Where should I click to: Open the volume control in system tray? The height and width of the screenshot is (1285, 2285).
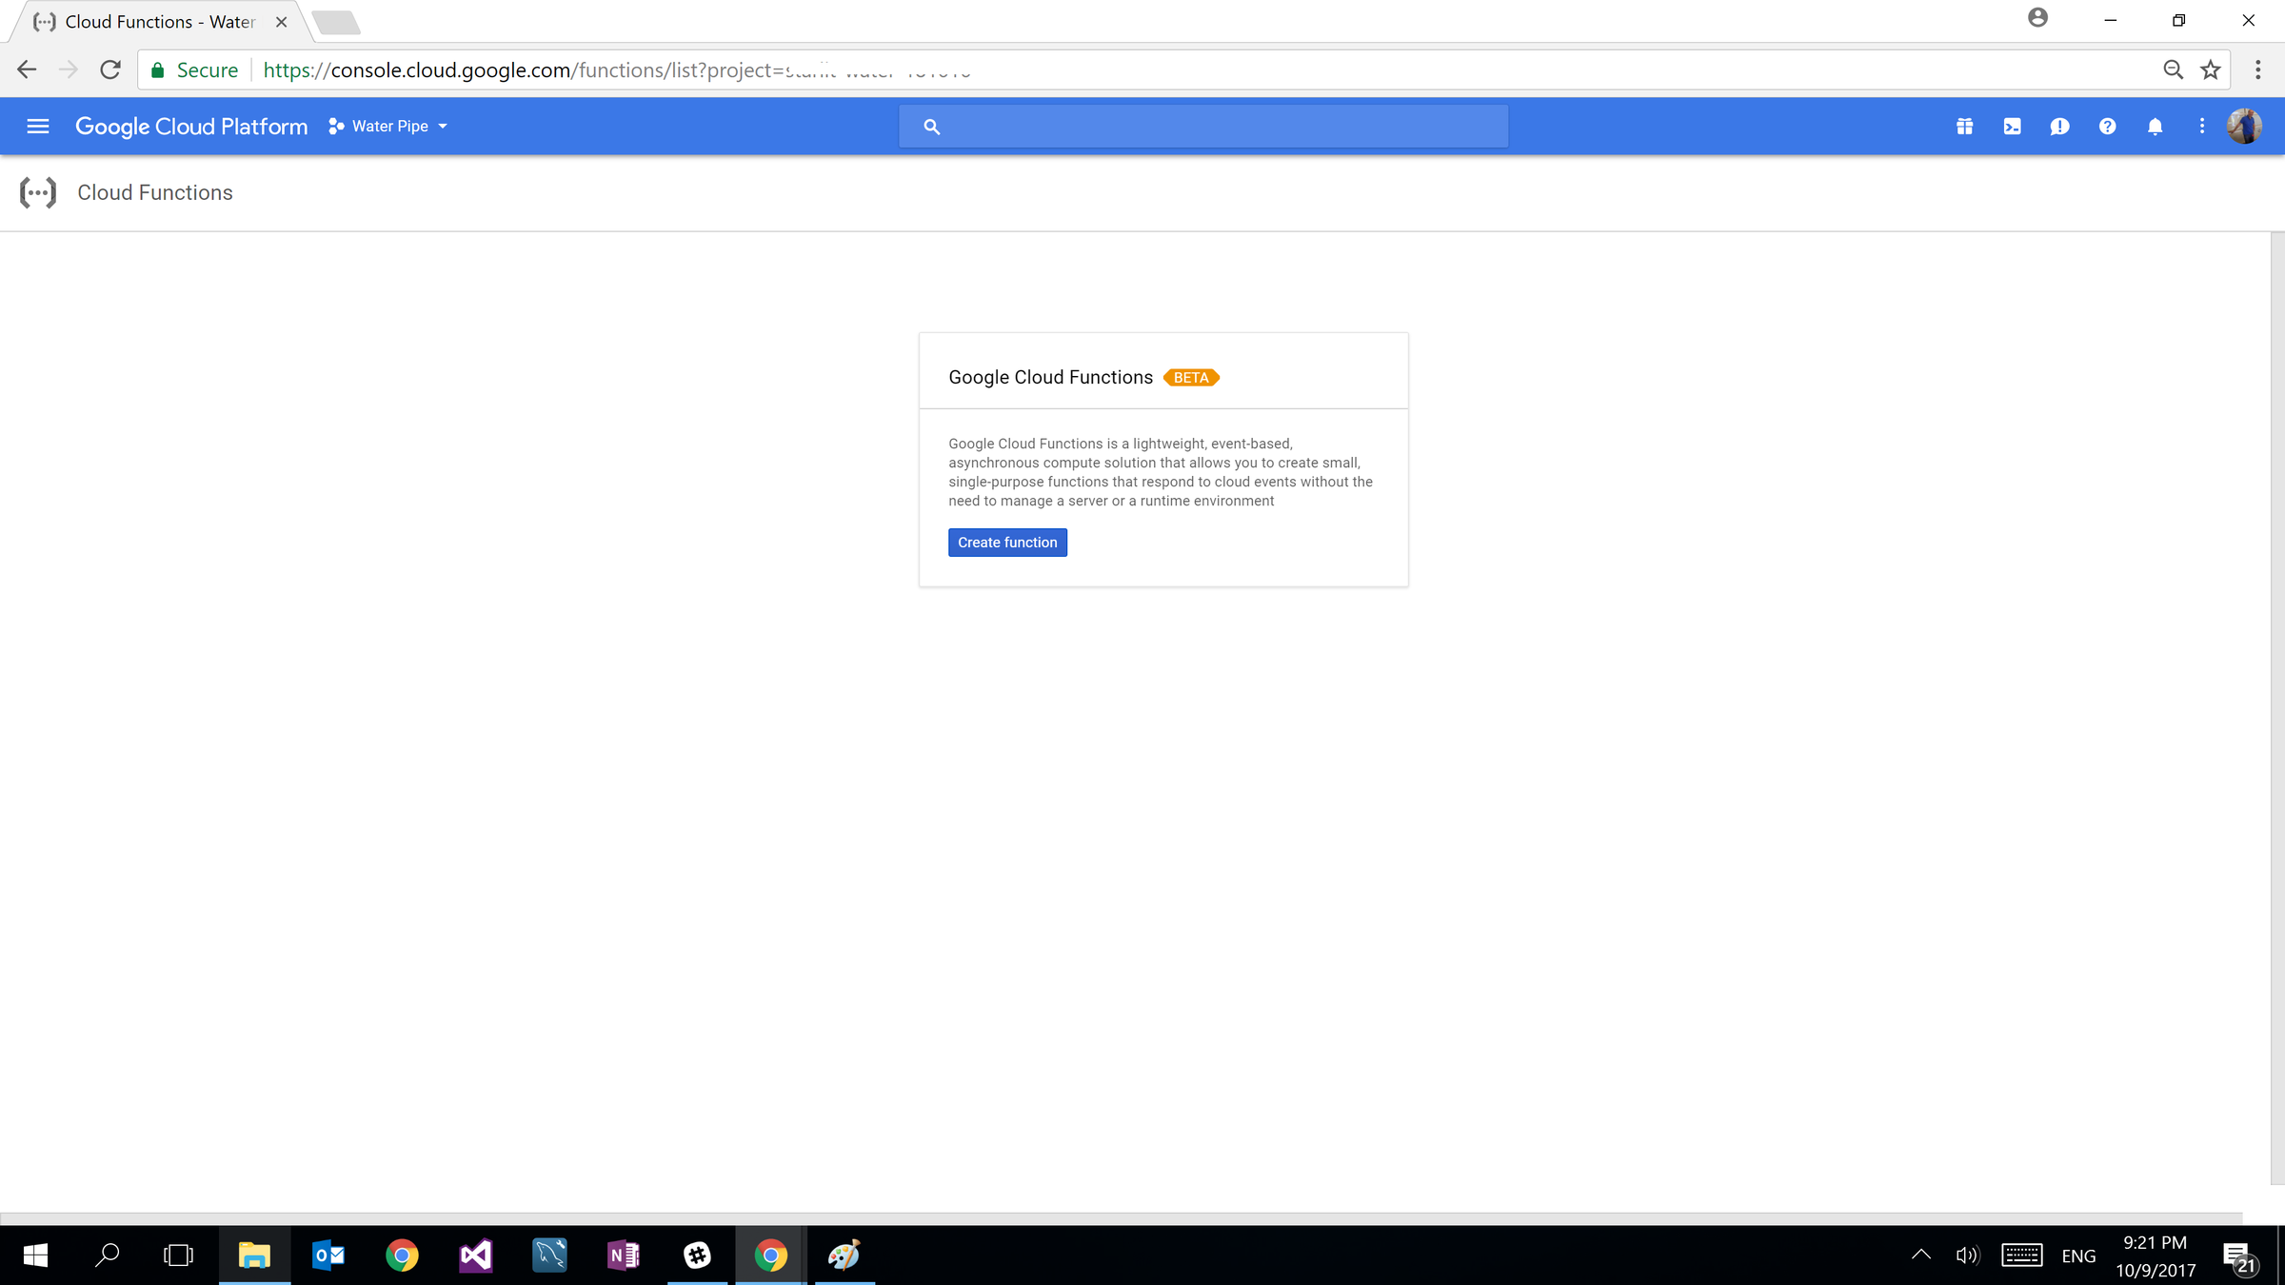tap(1967, 1255)
